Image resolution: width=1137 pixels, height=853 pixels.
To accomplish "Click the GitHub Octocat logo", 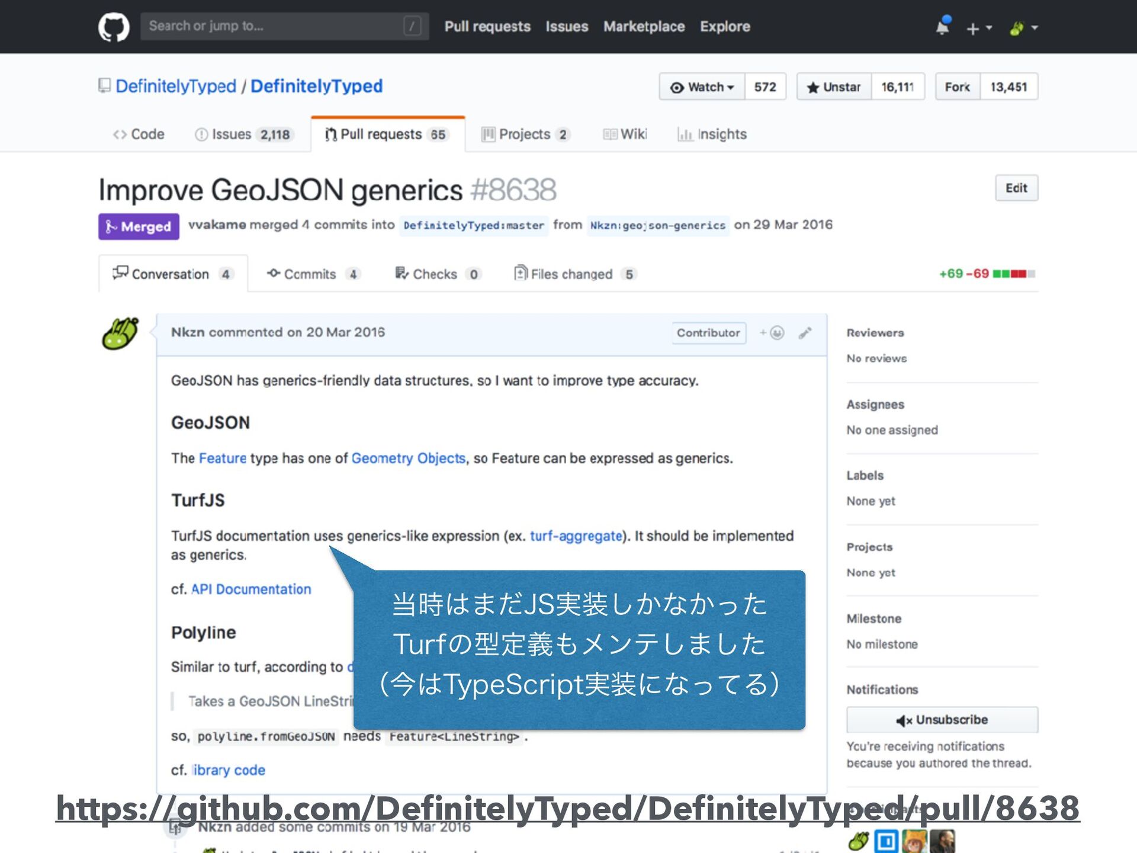I will pyautogui.click(x=114, y=27).
